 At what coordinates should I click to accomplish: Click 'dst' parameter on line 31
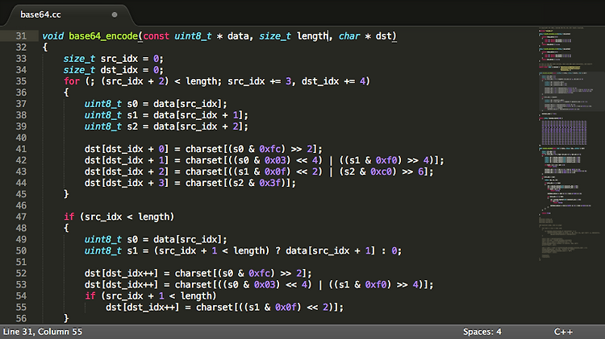pyautogui.click(x=383, y=36)
